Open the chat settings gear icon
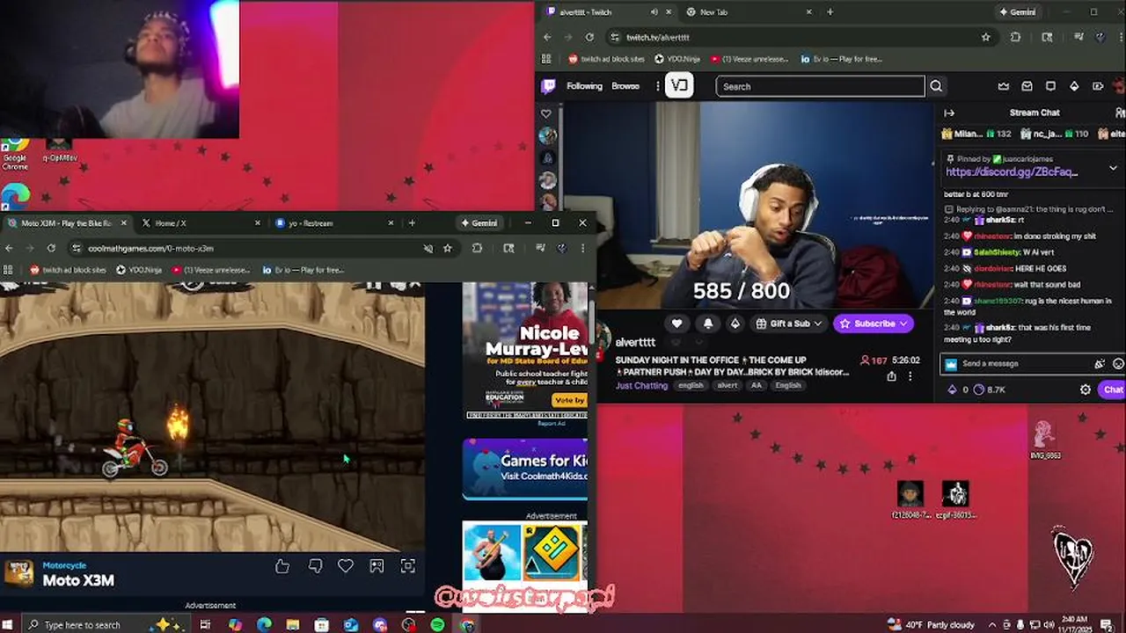Viewport: 1126px width, 633px height. tap(1086, 389)
